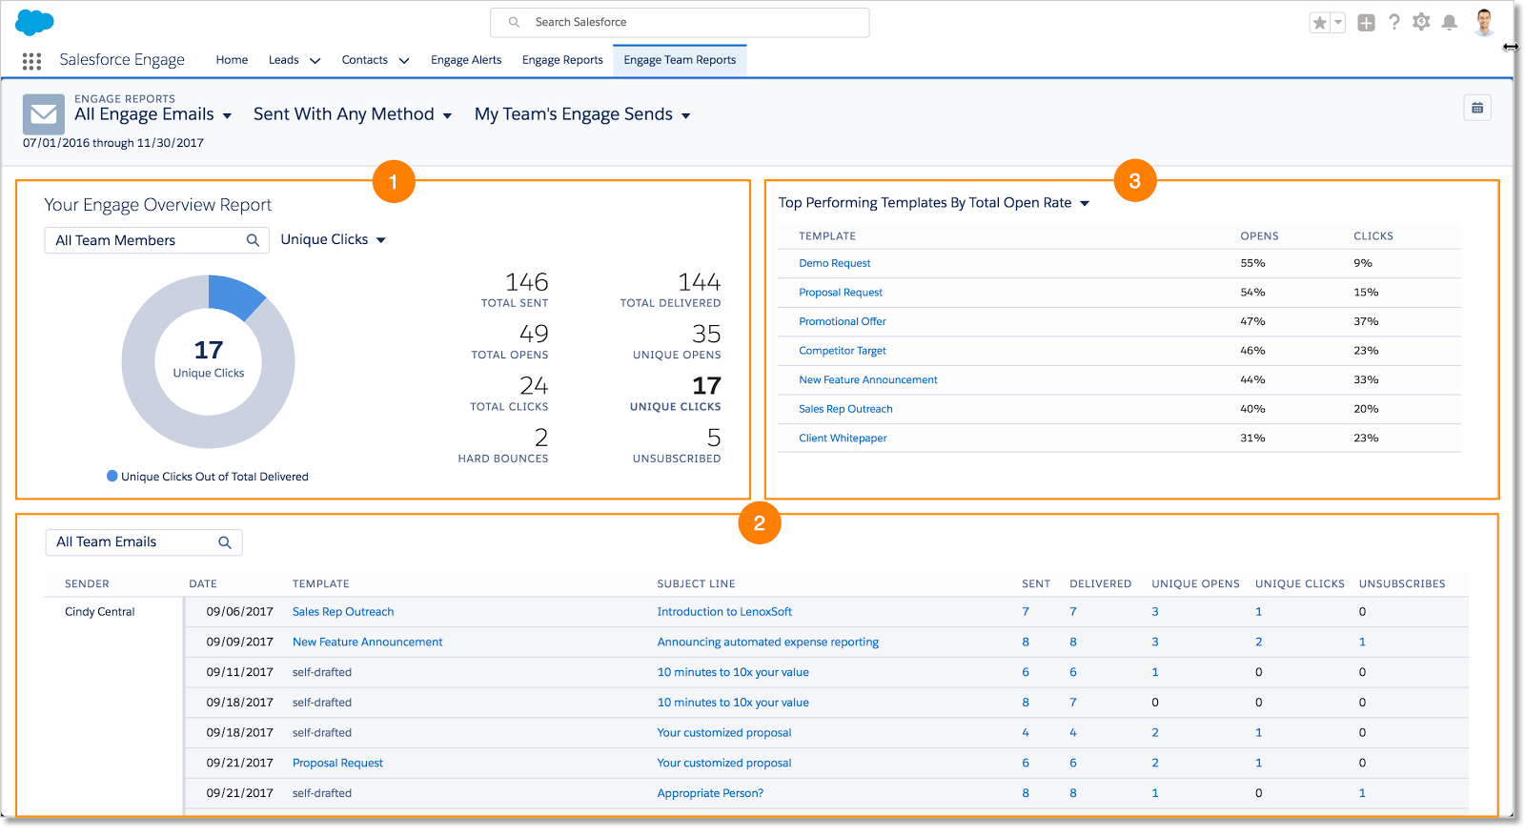Screen dimensions: 1525x837
Task: Click the SUBJECT LINE column header
Action: [696, 584]
